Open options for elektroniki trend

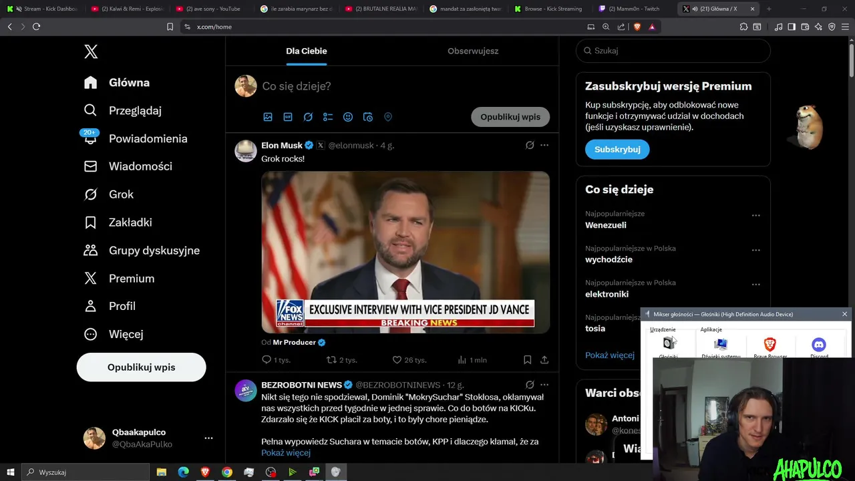click(x=755, y=284)
